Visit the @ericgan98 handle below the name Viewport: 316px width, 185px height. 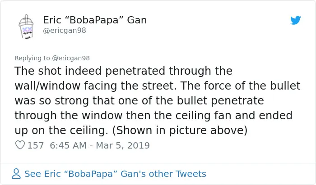65,31
